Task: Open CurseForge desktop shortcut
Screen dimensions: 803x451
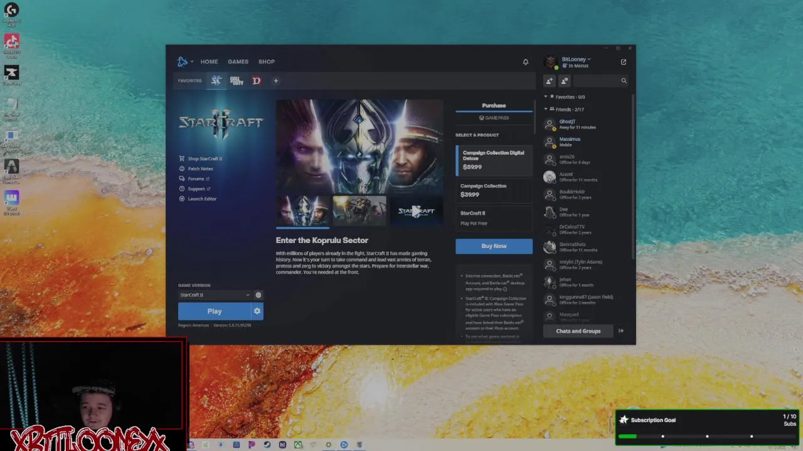Action: 11,75
